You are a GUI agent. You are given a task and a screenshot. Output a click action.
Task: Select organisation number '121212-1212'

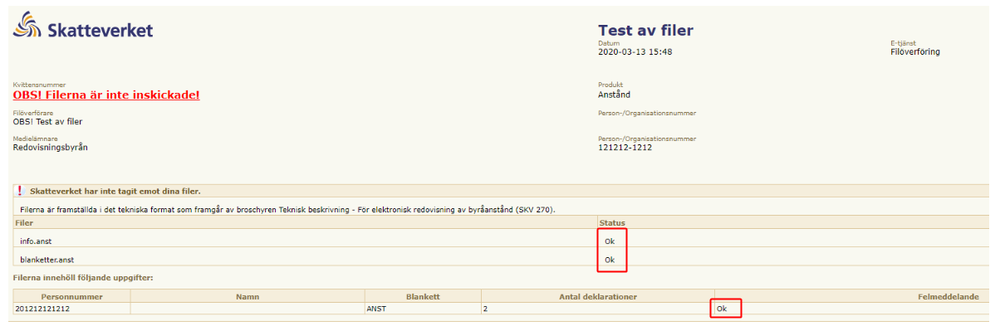click(625, 148)
